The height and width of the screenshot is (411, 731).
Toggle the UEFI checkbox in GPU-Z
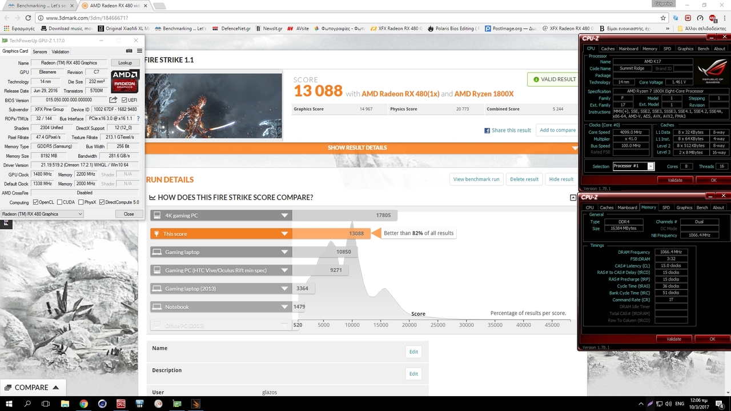tap(124, 100)
